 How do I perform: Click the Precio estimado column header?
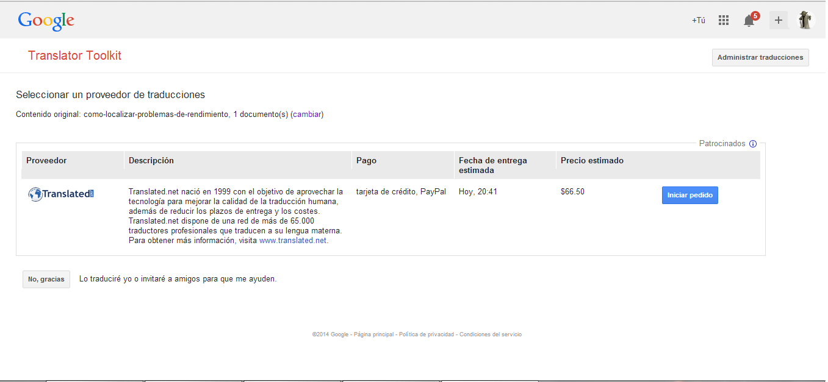coord(592,161)
